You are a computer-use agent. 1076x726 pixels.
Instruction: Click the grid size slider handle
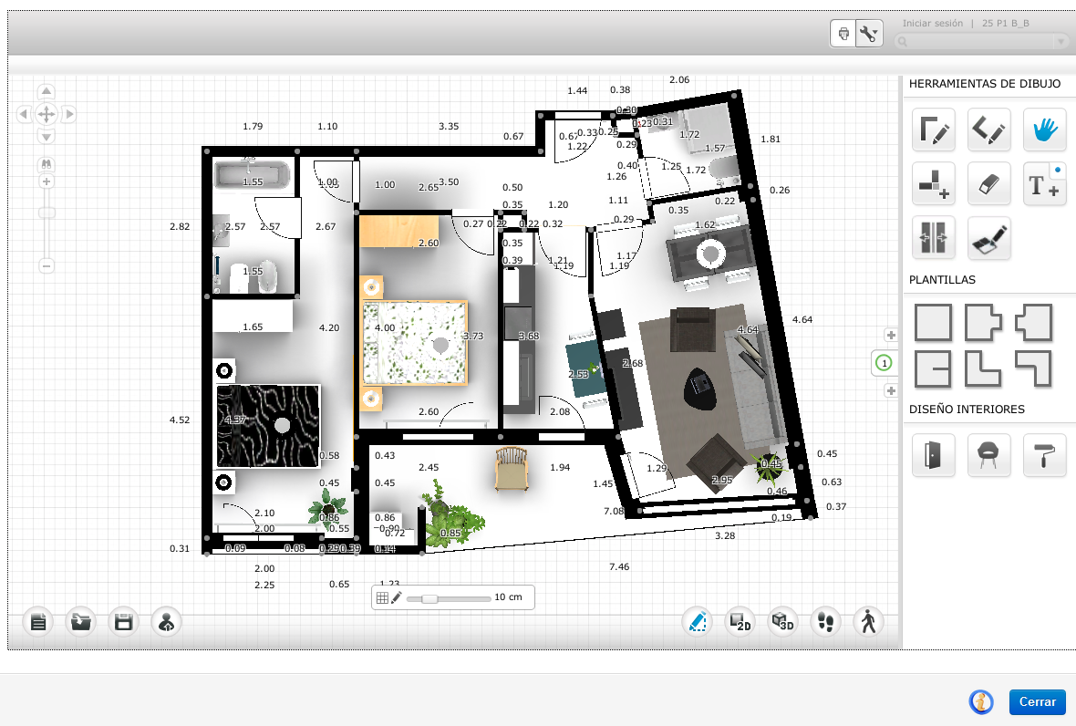429,598
